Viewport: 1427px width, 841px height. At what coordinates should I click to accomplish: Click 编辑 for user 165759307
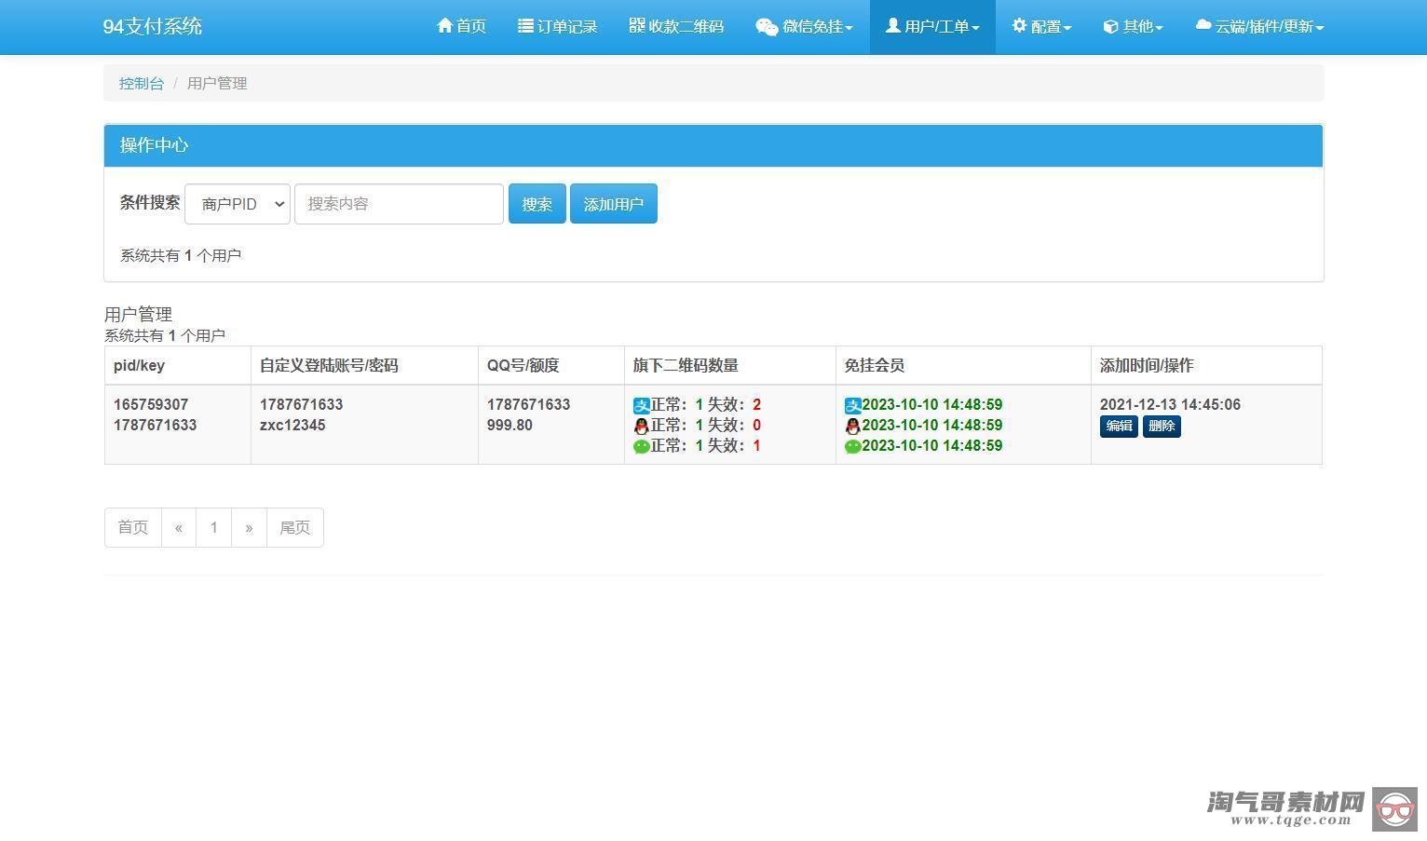1119,426
